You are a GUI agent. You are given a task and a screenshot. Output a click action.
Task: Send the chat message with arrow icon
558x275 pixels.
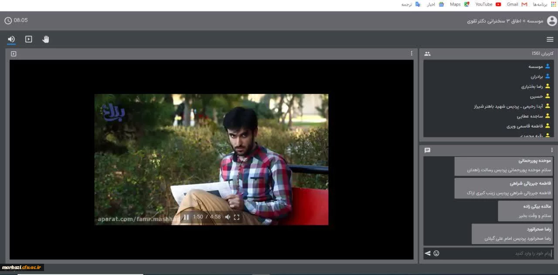click(428, 253)
